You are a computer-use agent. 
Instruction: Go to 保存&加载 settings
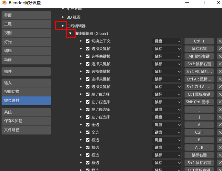pos(26,121)
